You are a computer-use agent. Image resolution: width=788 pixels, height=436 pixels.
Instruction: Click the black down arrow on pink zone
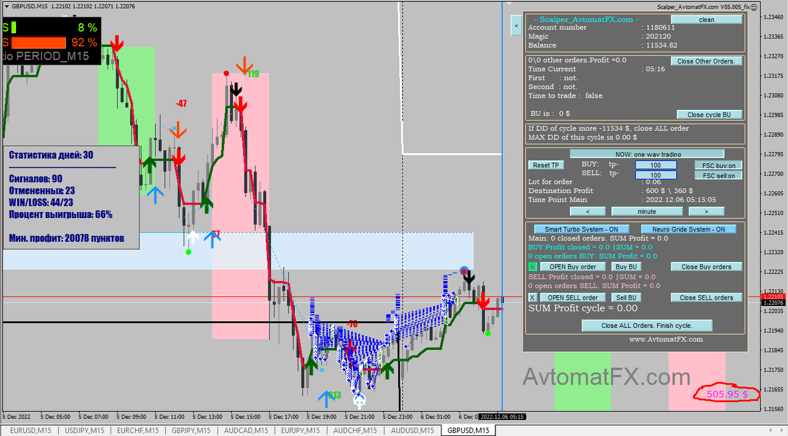tap(236, 90)
